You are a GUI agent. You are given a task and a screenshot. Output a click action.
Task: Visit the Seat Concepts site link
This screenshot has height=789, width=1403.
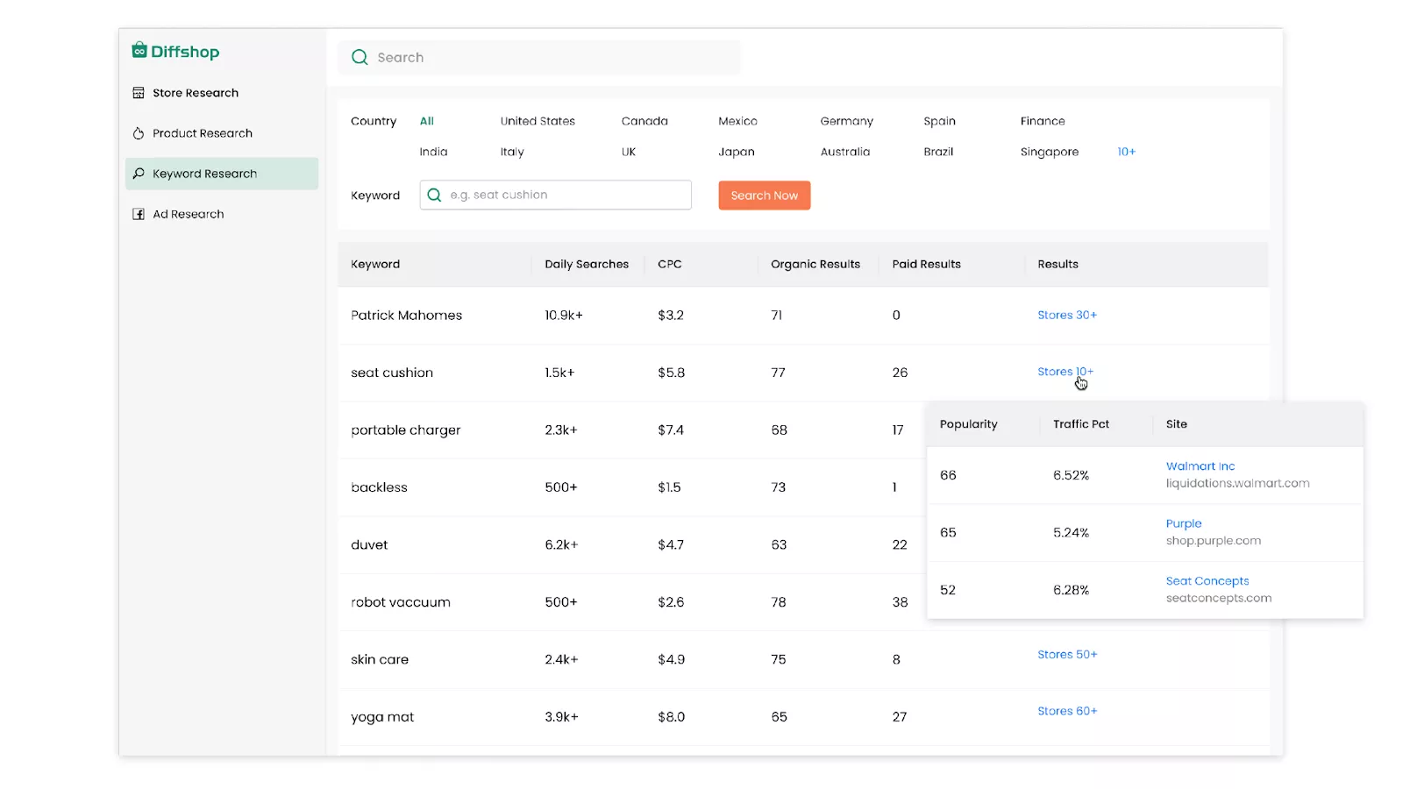coord(1207,581)
